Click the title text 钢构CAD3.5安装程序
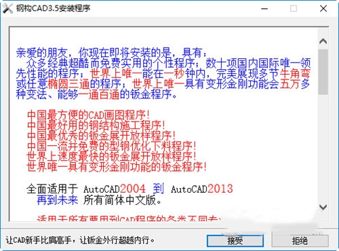The width and height of the screenshot is (339, 251). click(x=53, y=8)
